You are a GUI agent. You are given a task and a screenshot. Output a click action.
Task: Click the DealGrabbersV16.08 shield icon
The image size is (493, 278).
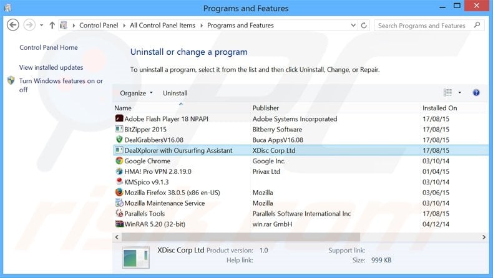click(x=119, y=139)
